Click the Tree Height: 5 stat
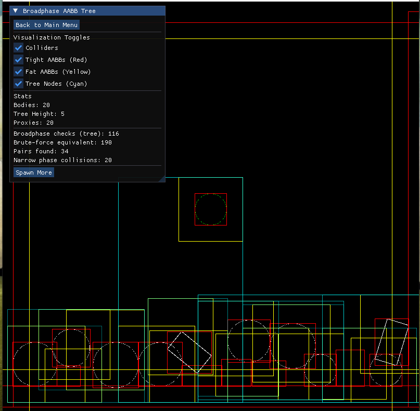 (x=37, y=113)
